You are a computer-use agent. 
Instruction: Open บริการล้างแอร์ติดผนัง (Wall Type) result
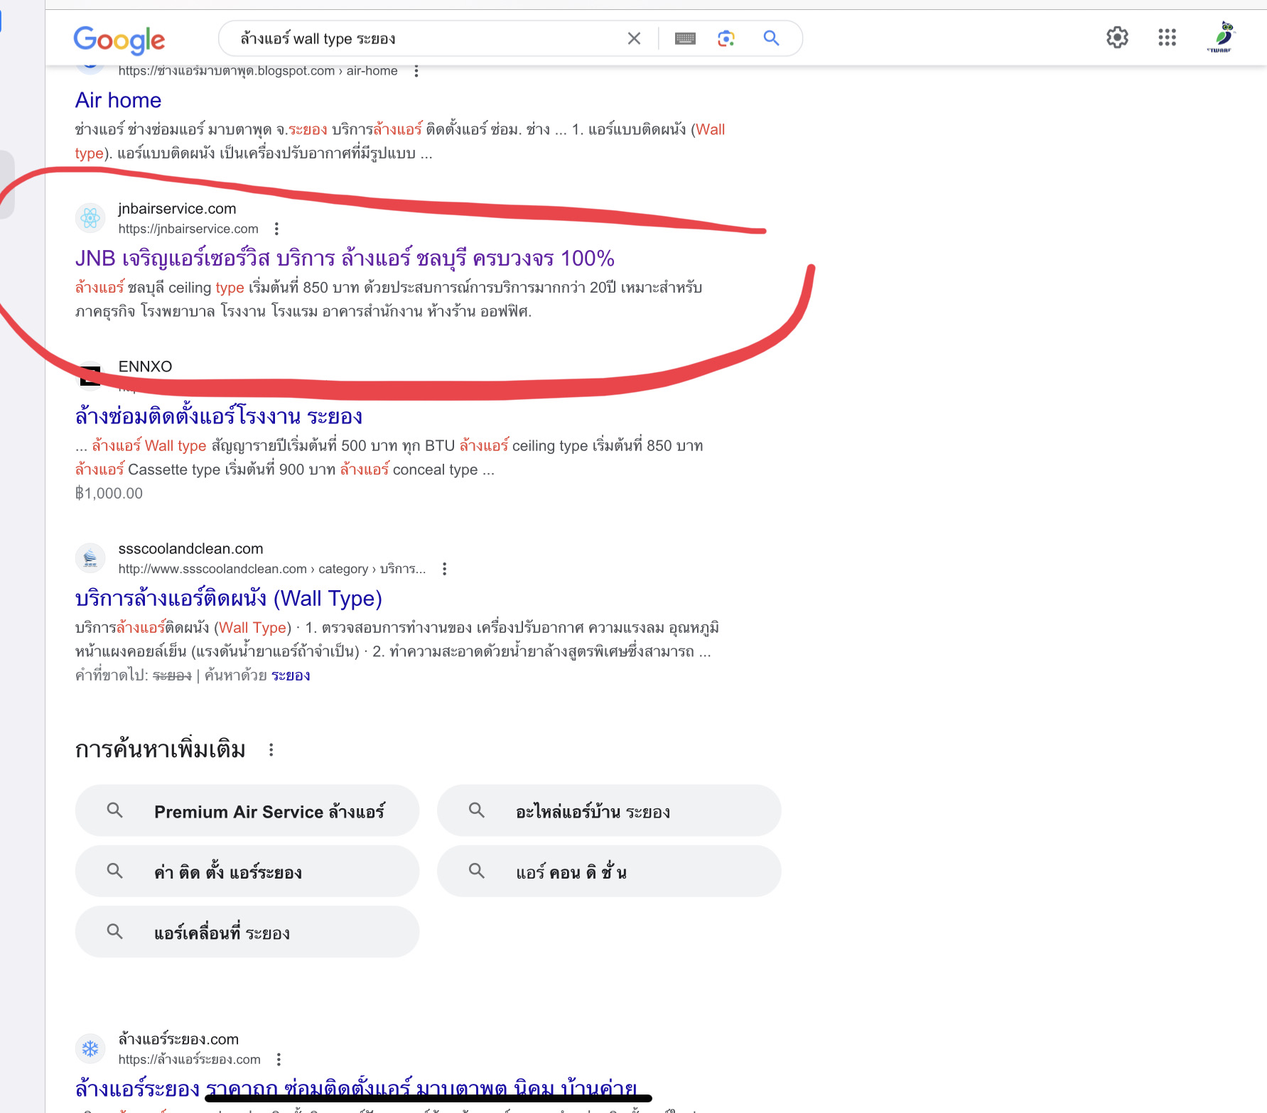tap(228, 599)
